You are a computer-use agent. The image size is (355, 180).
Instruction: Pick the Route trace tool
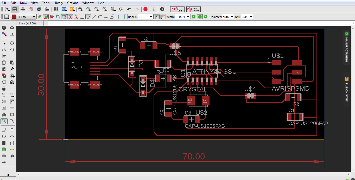click(x=4, y=121)
